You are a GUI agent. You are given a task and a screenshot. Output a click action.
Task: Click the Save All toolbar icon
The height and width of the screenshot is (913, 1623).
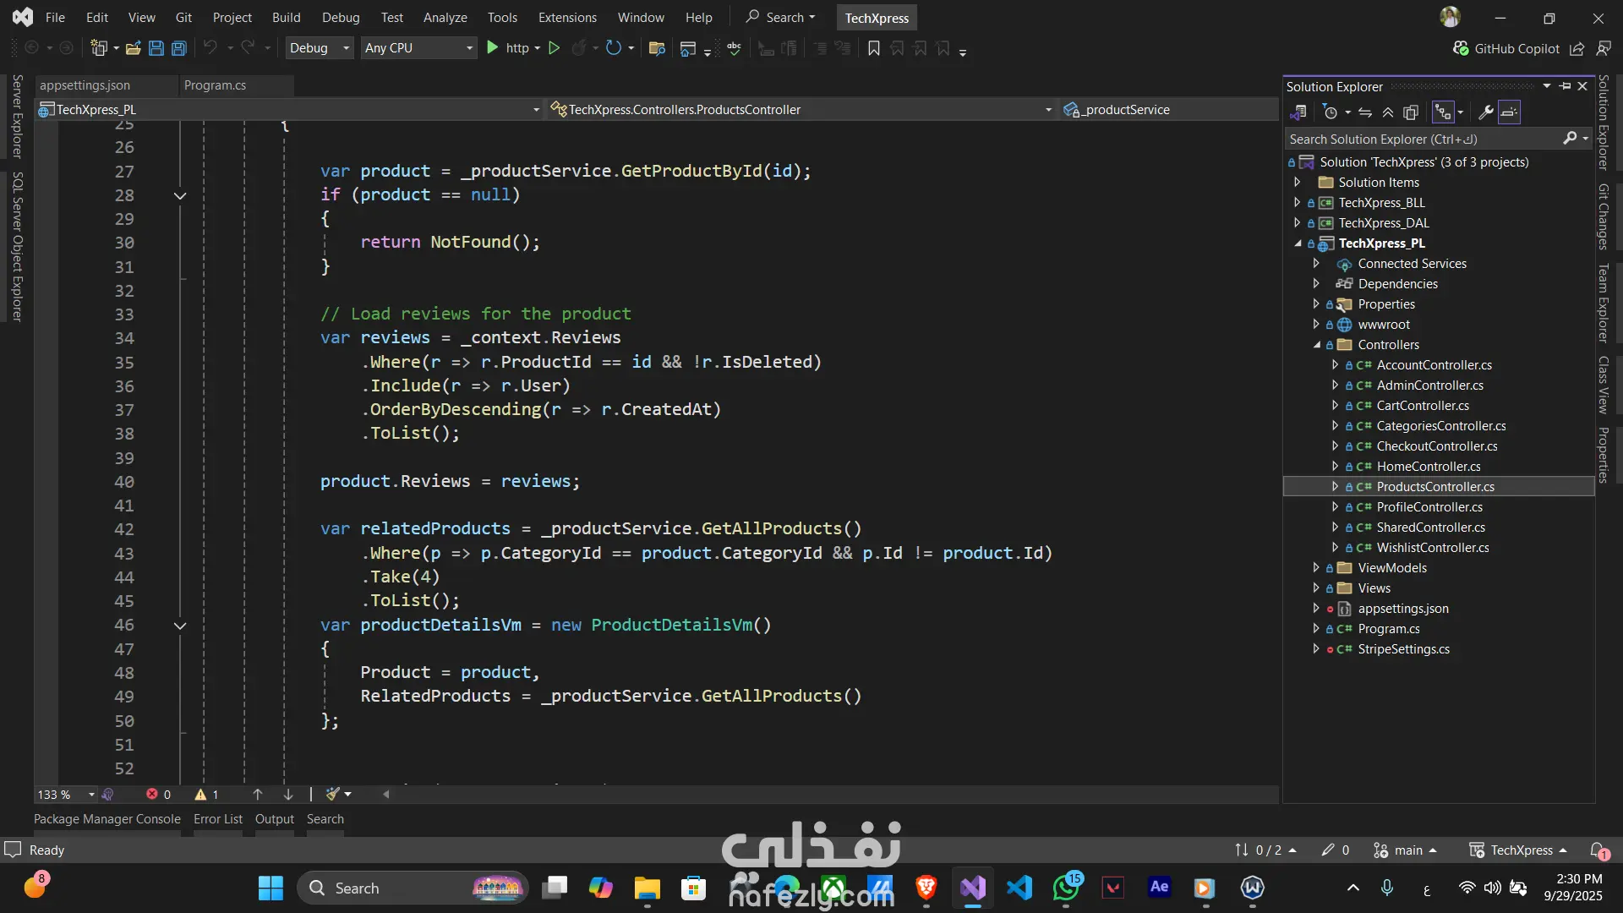click(179, 48)
